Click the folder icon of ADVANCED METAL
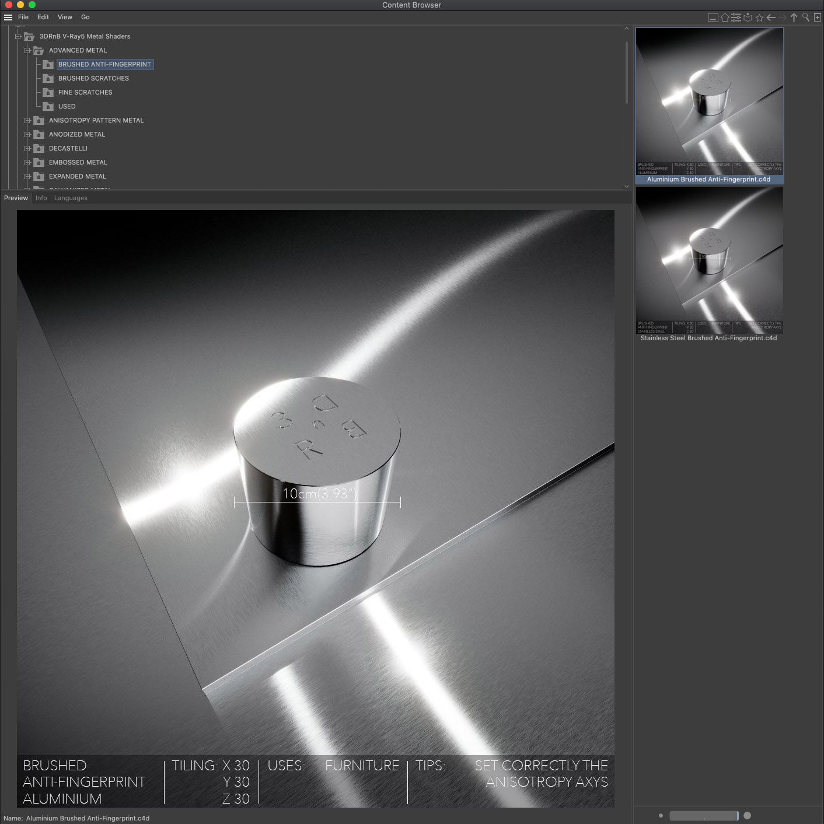 [x=39, y=50]
